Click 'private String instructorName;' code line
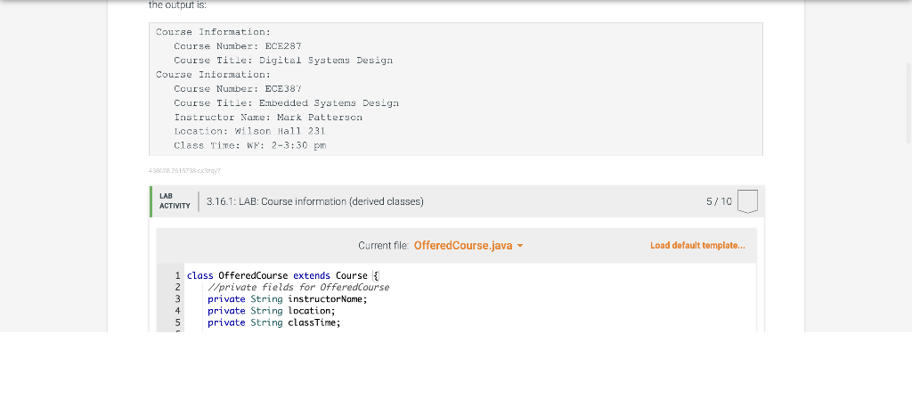Viewport: 912px width, 408px height. (x=288, y=299)
